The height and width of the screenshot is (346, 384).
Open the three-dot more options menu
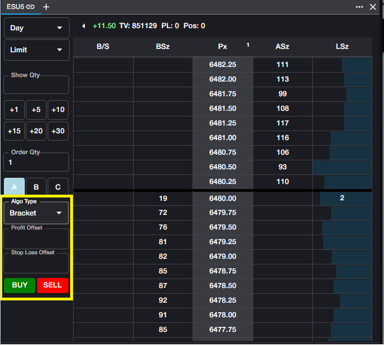[x=359, y=7]
